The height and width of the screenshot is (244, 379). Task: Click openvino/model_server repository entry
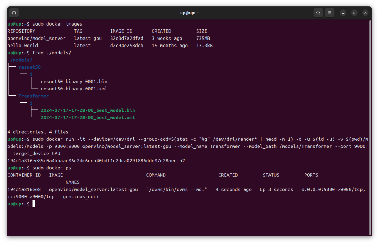tap(36, 39)
